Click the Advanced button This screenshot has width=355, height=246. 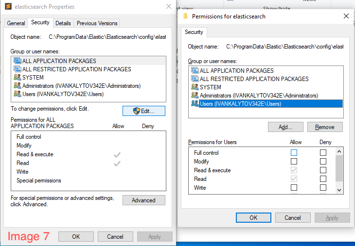(143, 200)
